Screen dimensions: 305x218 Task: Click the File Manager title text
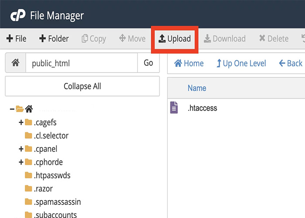57,16
